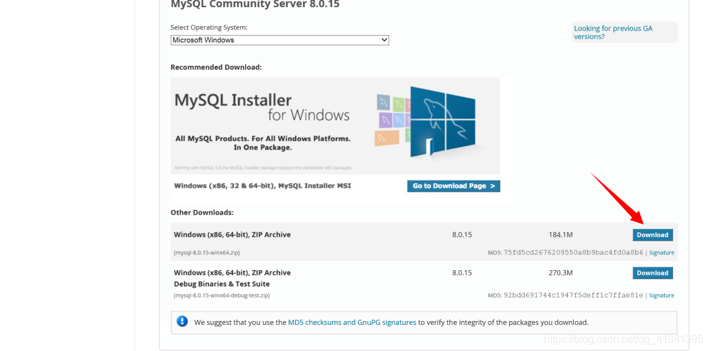Click the Windows logo in installer banner
Screen dimensions: 709x351
pyautogui.click(x=442, y=123)
